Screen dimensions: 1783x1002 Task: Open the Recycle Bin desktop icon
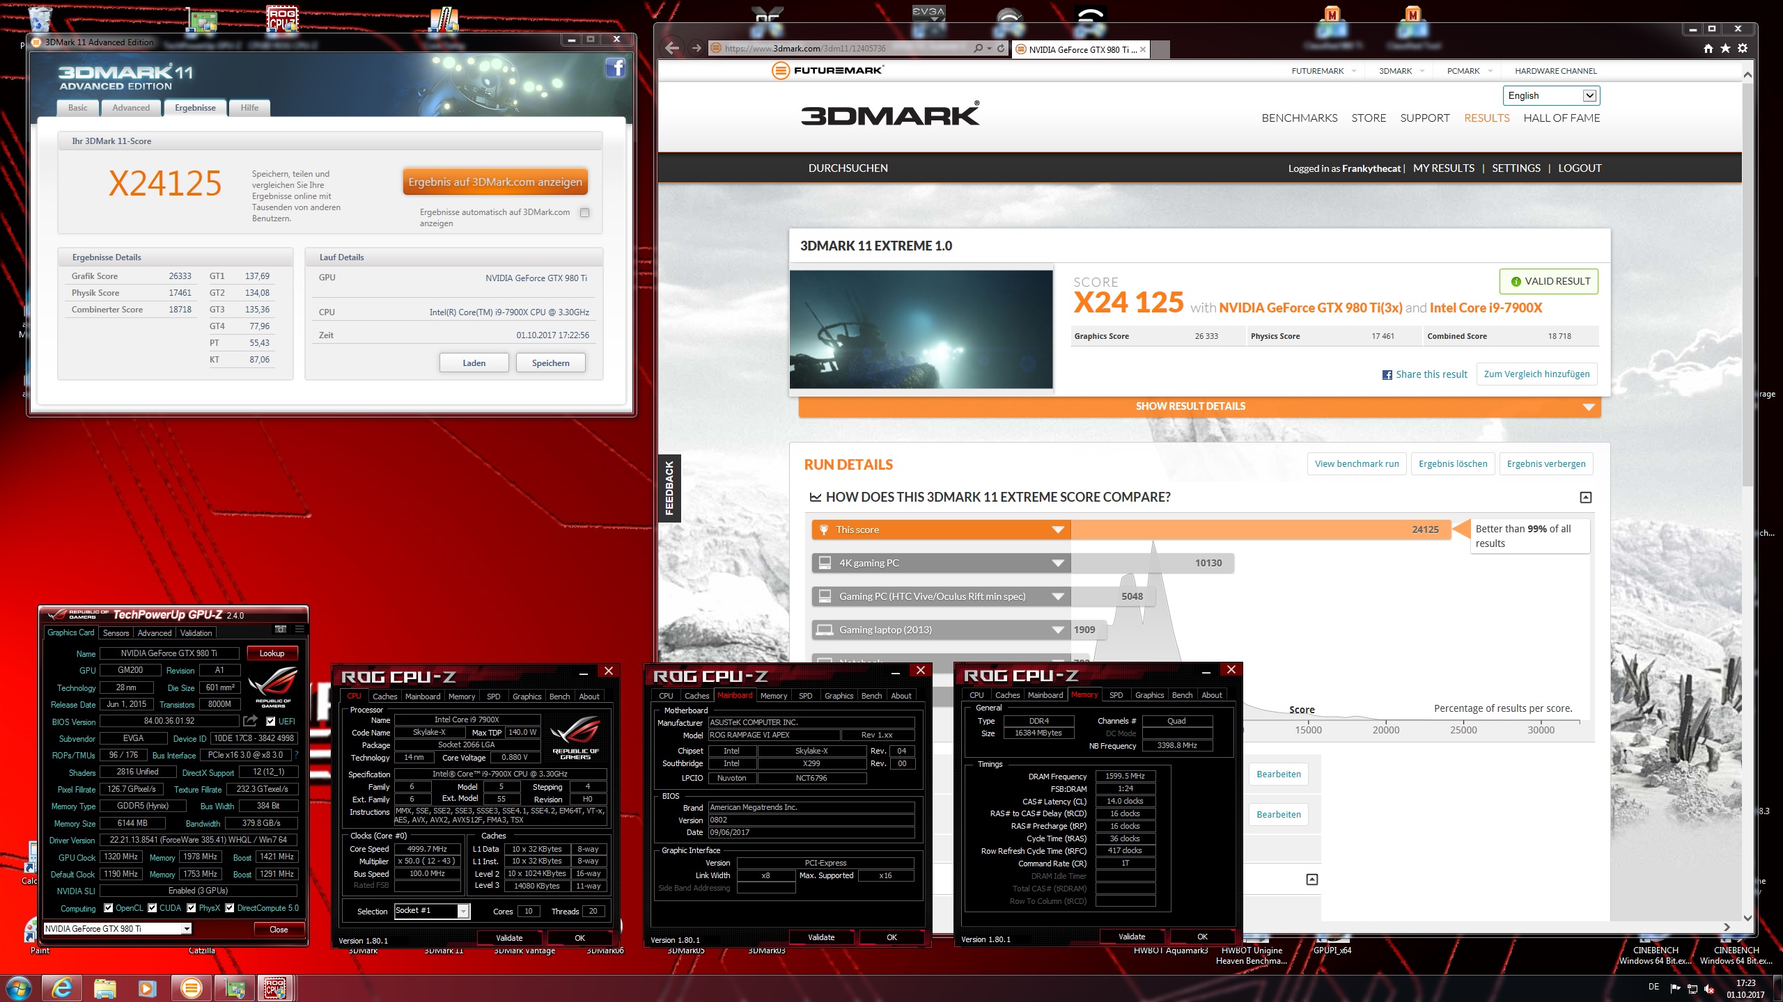[x=40, y=19]
